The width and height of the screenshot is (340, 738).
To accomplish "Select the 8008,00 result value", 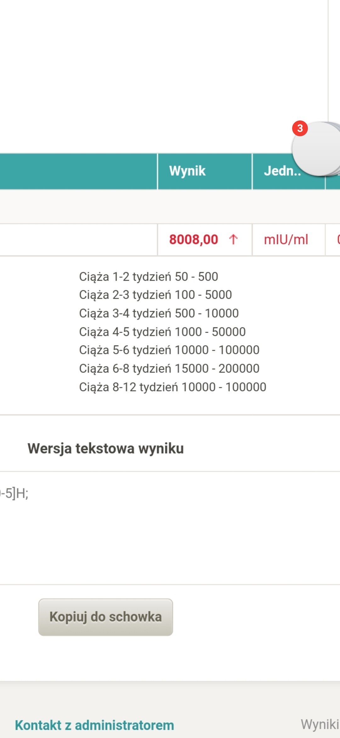I will point(193,239).
